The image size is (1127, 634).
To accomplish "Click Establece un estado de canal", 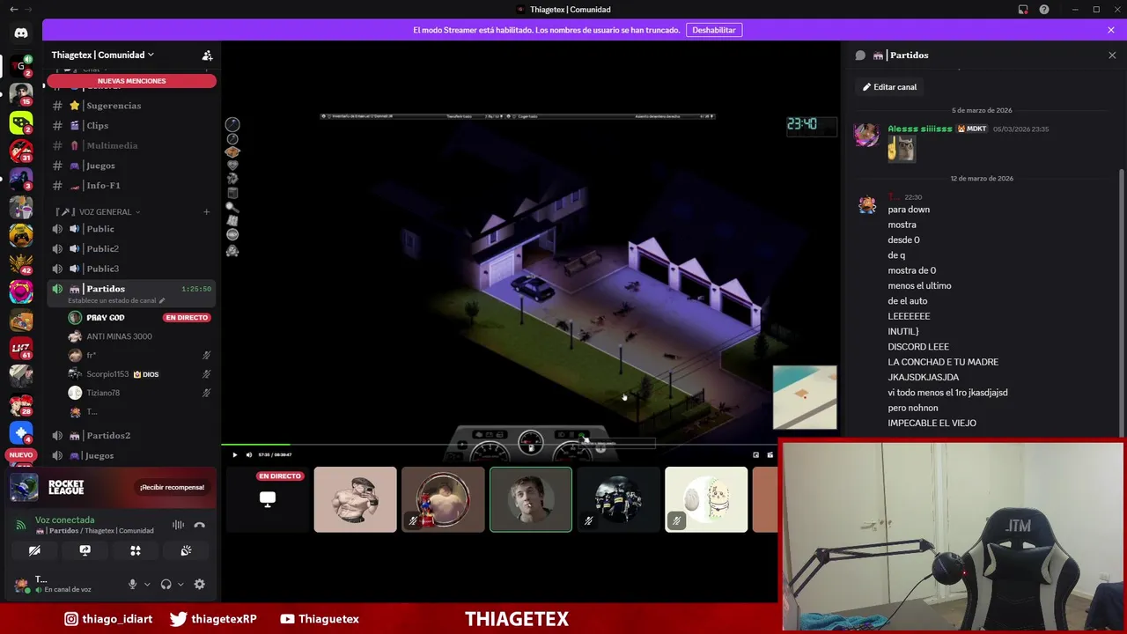I will tap(116, 300).
